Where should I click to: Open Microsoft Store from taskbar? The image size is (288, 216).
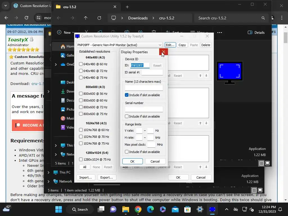(x=187, y=209)
